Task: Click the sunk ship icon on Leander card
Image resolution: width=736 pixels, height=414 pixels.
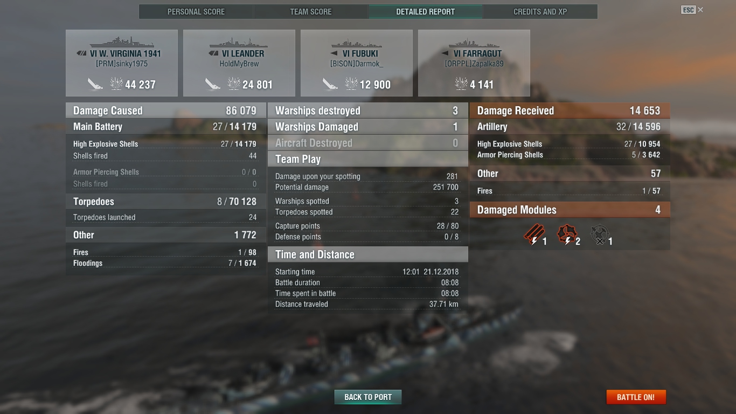Action: [212, 84]
